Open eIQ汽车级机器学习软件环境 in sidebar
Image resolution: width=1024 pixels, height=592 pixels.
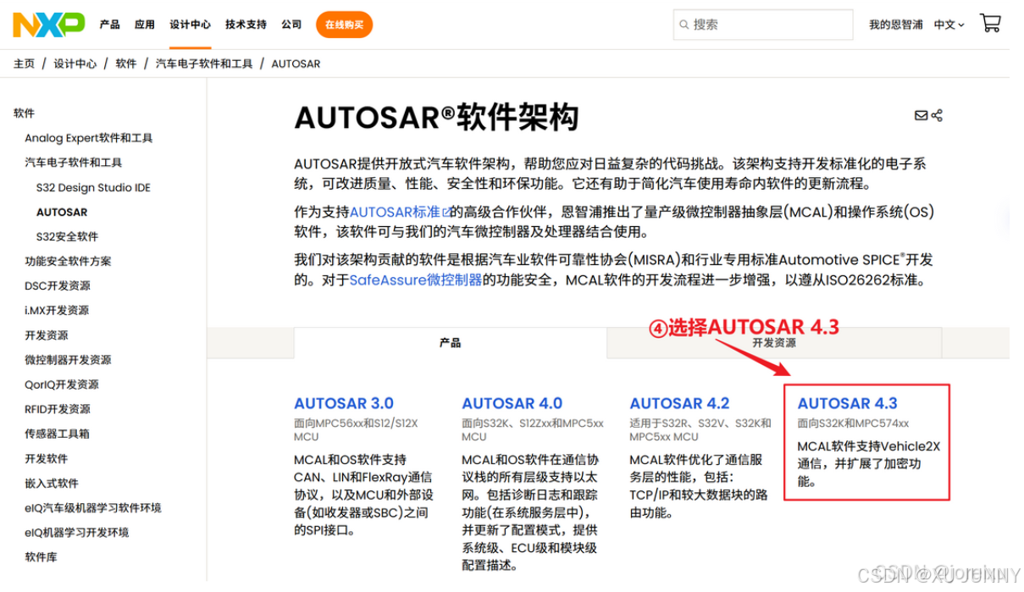tap(92, 507)
